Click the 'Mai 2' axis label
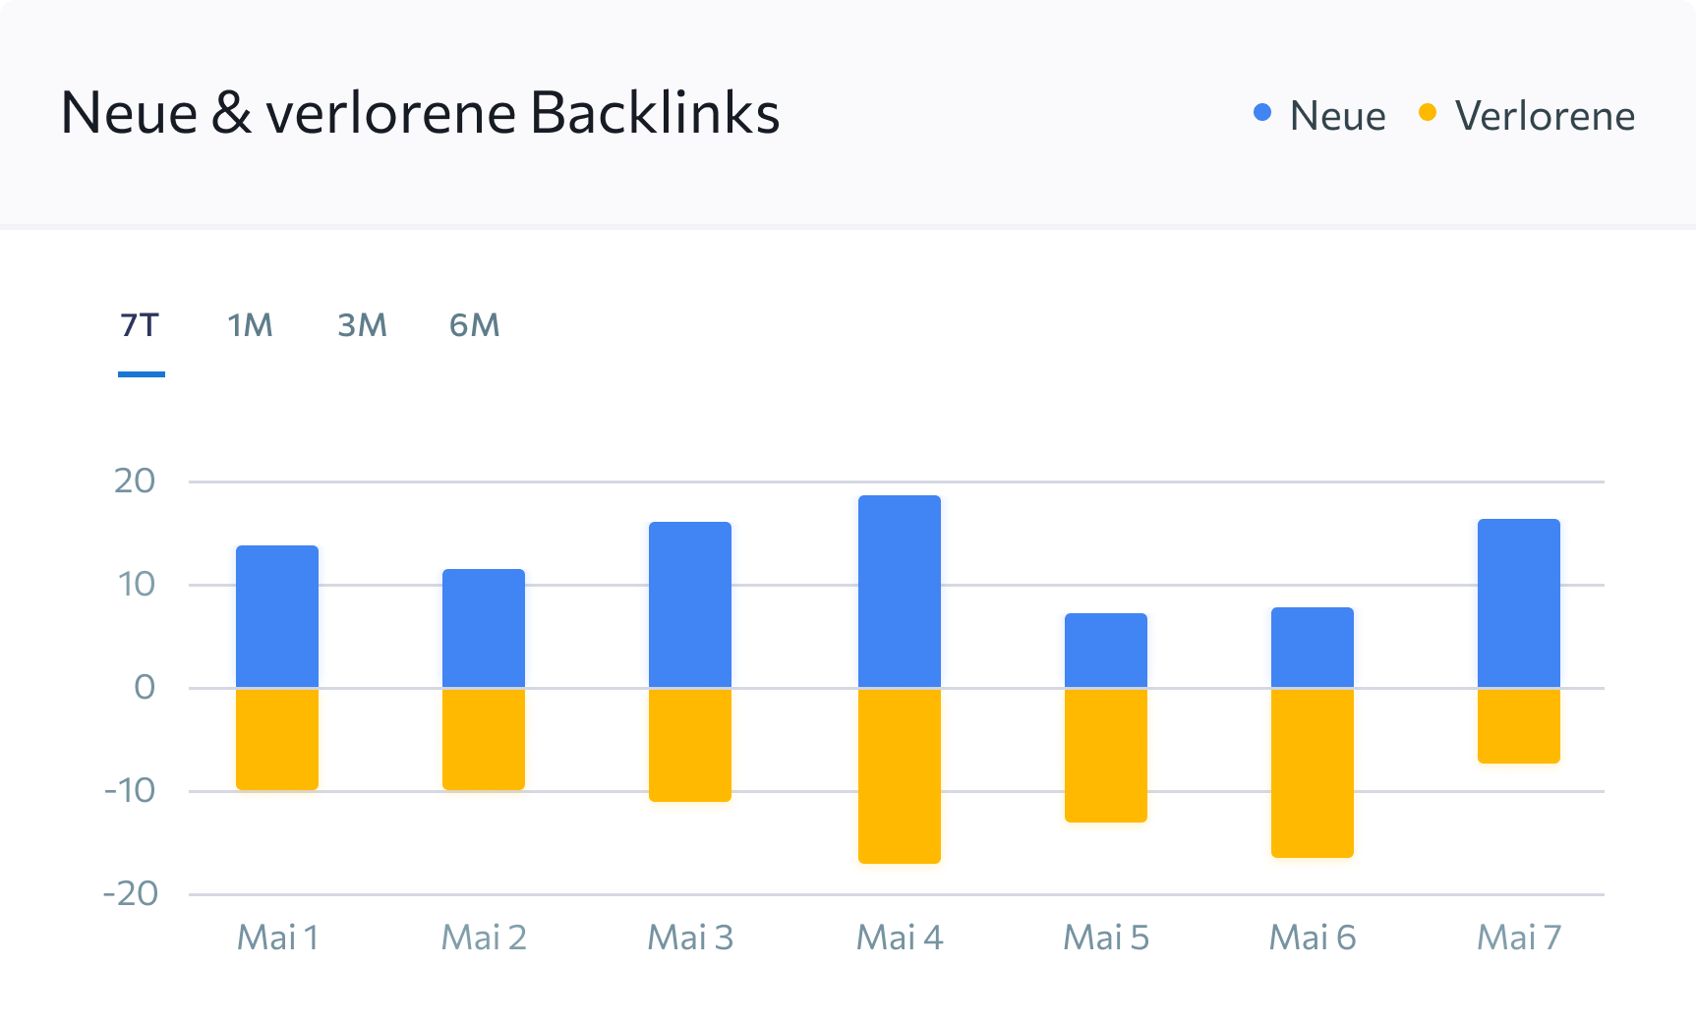The image size is (1696, 1023). [x=484, y=938]
